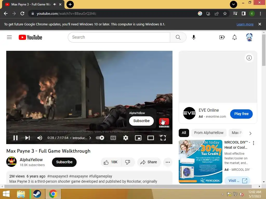266x199 pixels.
Task: Subscribe using the black Subscribe button
Action: pos(64,162)
